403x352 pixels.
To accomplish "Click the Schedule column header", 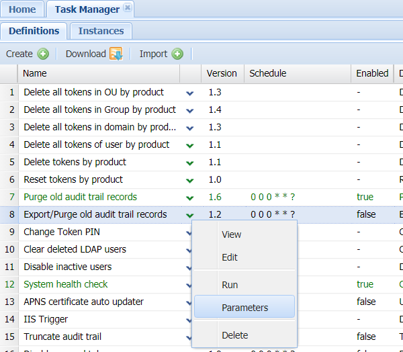I will tap(267, 73).
